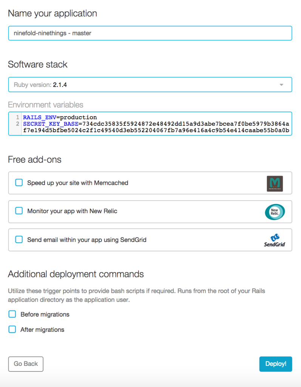This screenshot has height=387, width=301.
Task: Enable the Memcached add-on checkbox
Action: (x=19, y=183)
